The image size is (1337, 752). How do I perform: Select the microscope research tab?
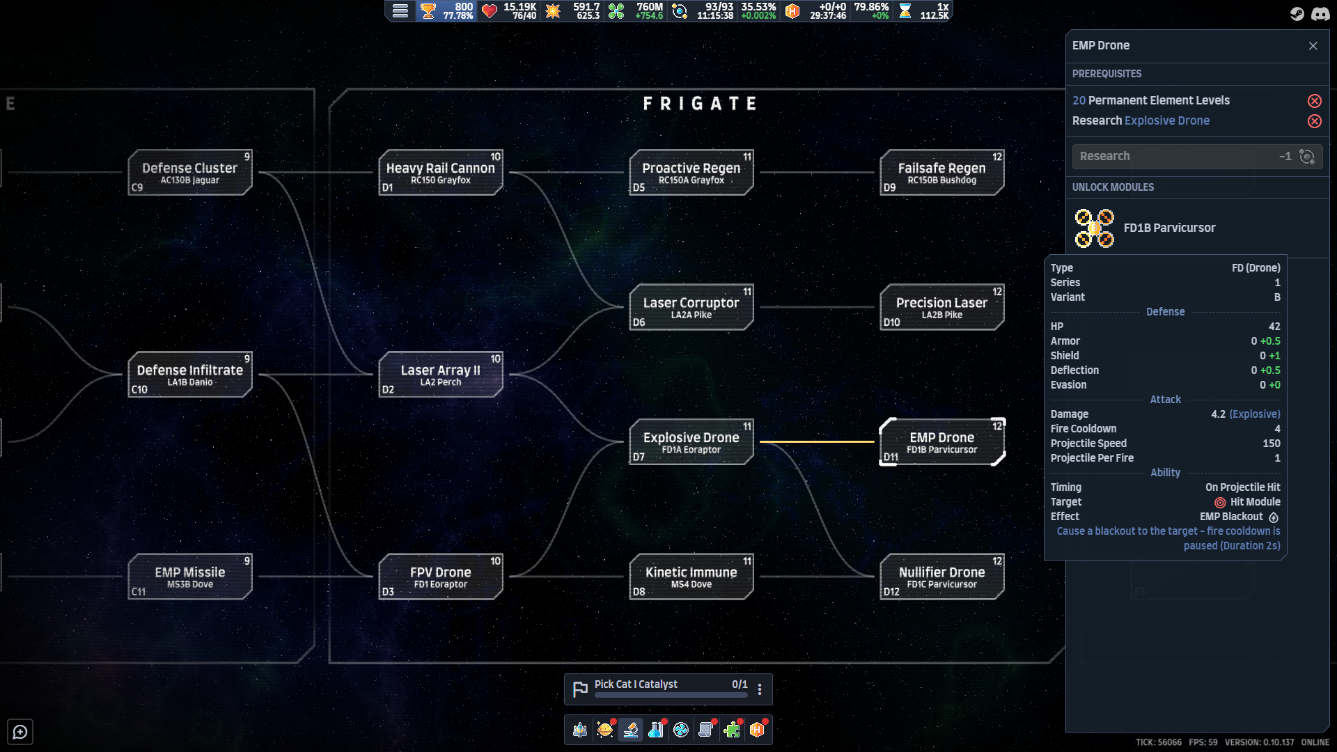(630, 730)
